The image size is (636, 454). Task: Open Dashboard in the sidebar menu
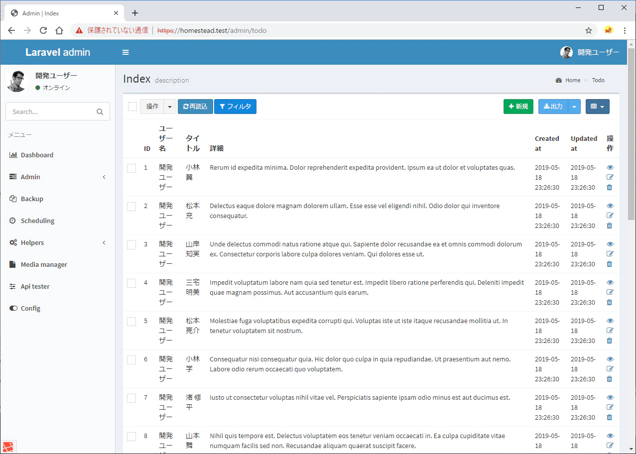point(58,155)
